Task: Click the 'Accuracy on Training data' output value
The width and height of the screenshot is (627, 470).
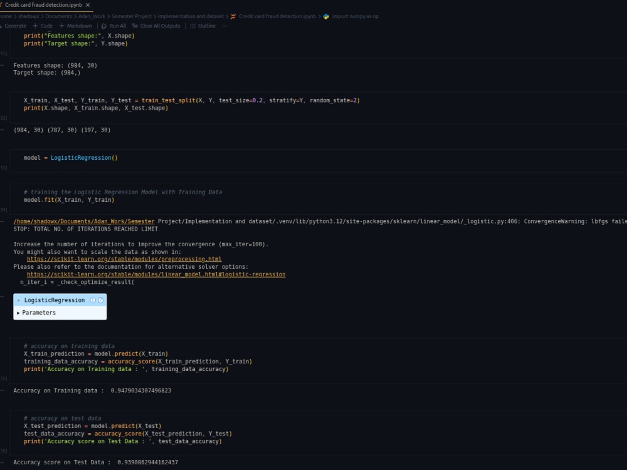Action: pos(140,390)
